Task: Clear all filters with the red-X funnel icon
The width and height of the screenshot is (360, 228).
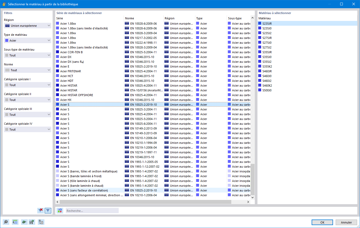Action: [40, 211]
